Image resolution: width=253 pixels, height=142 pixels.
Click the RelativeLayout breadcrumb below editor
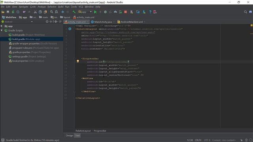[x=83, y=131]
